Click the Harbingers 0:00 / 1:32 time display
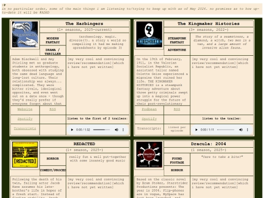This screenshot has height=198, width=264. point(83,130)
